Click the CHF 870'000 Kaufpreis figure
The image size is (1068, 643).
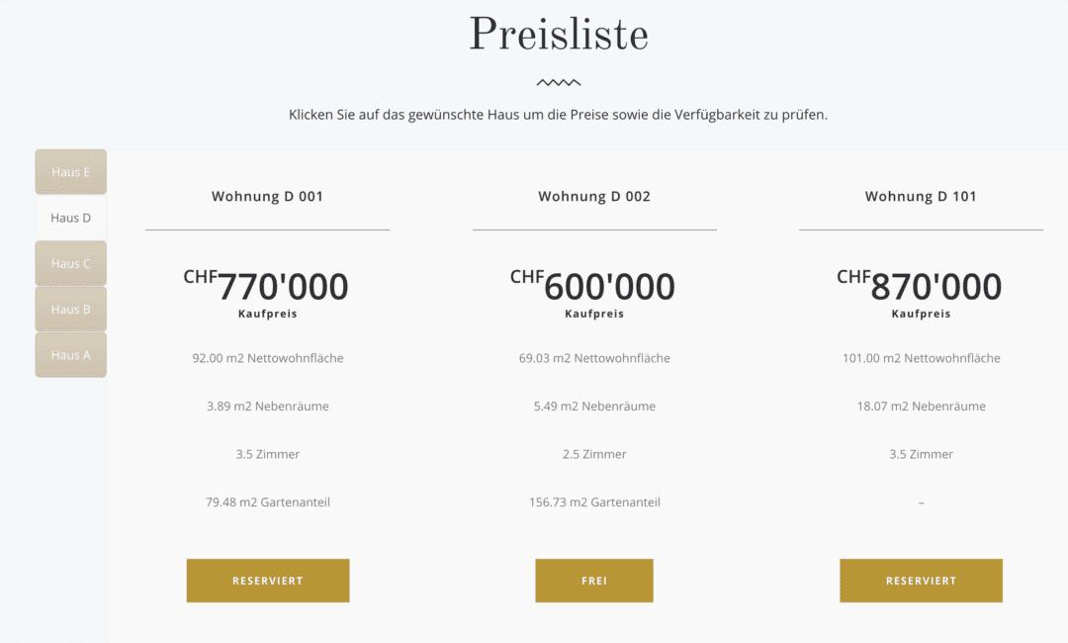pyautogui.click(x=921, y=286)
